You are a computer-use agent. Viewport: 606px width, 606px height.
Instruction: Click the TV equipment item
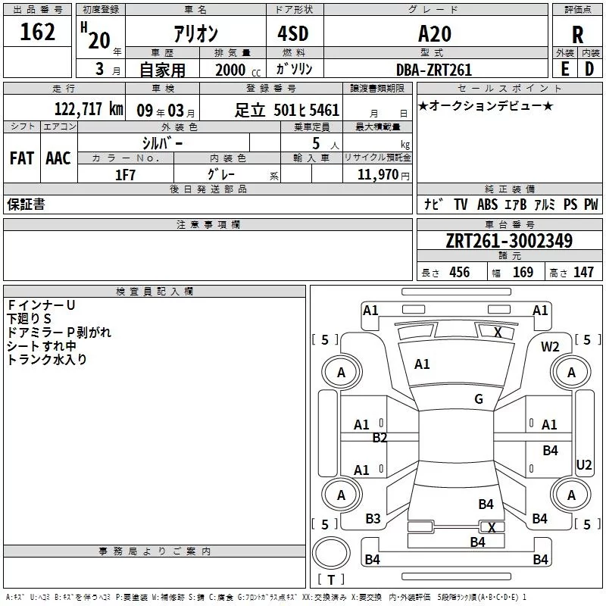[461, 204]
